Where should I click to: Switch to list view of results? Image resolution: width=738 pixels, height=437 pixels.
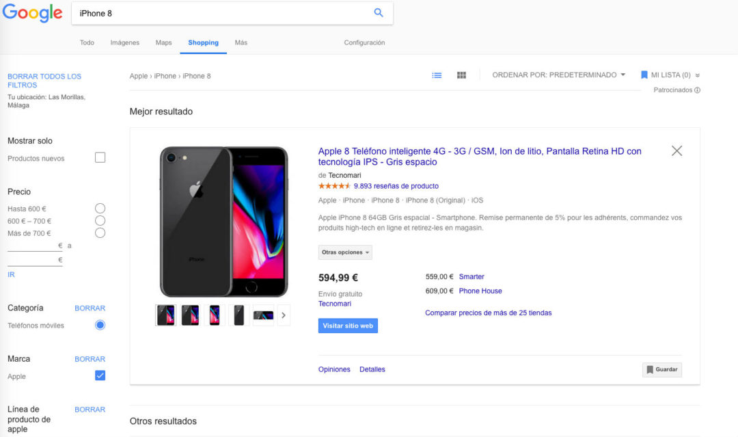[437, 75]
